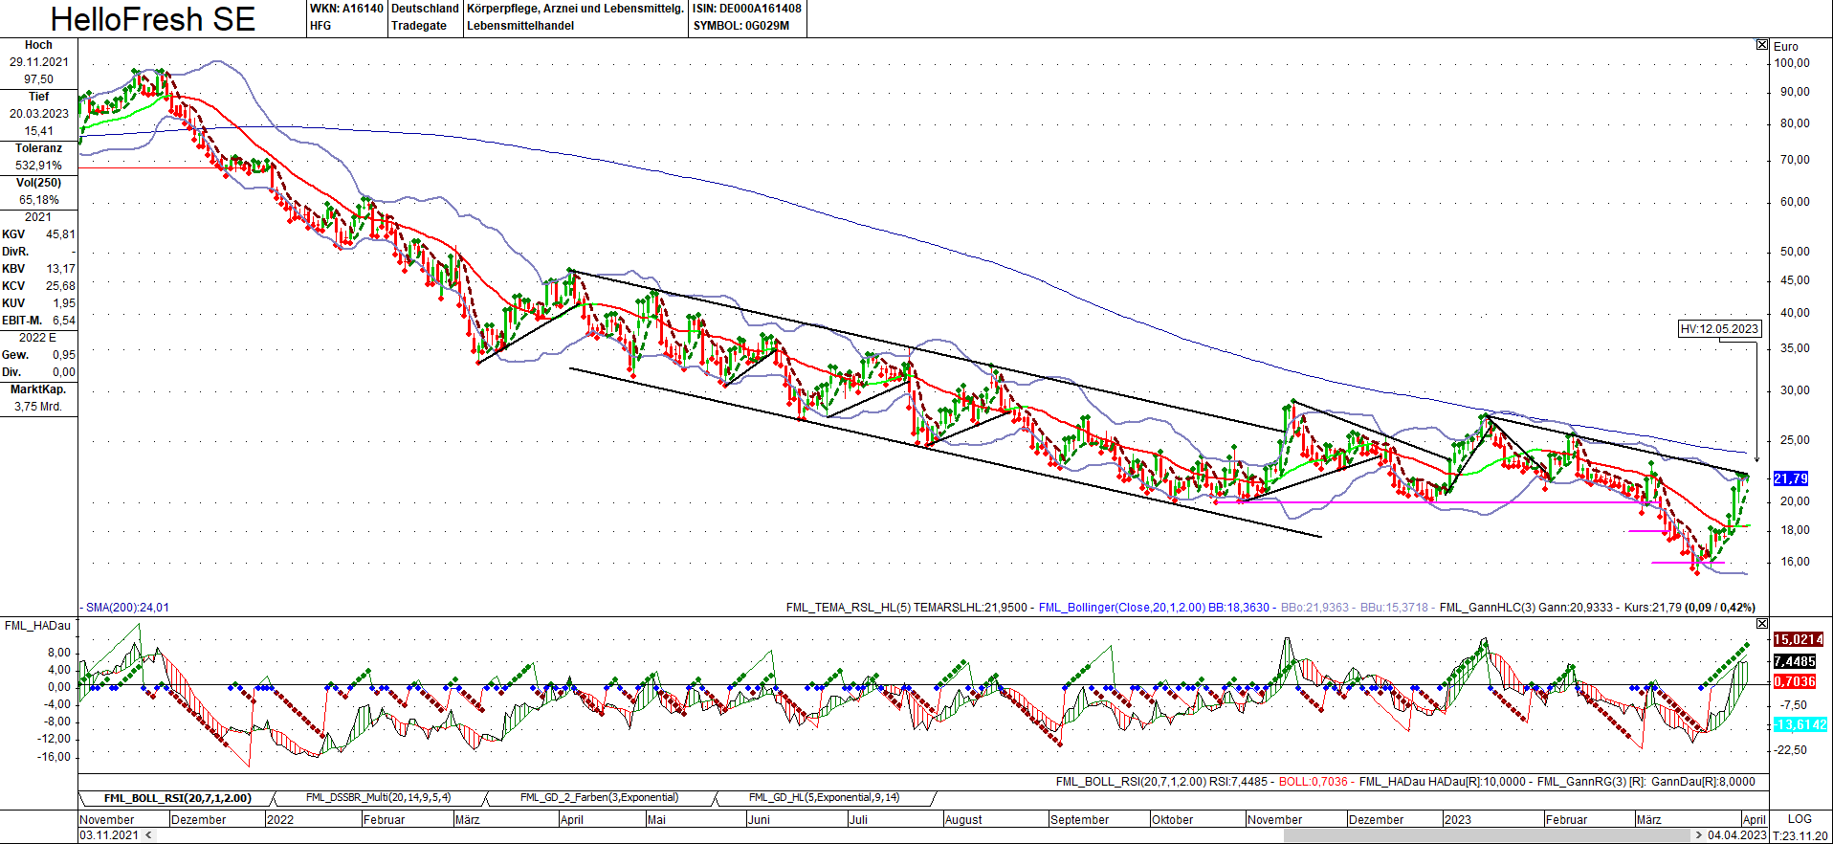The image size is (1833, 844).
Task: Click the 2023 year marker on the time axis
Action: tap(1458, 820)
